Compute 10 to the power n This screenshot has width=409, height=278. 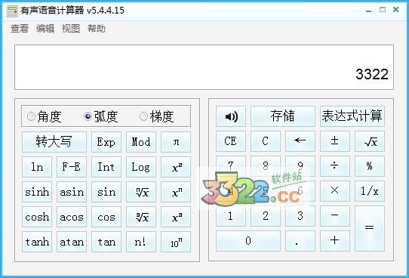tap(176, 242)
